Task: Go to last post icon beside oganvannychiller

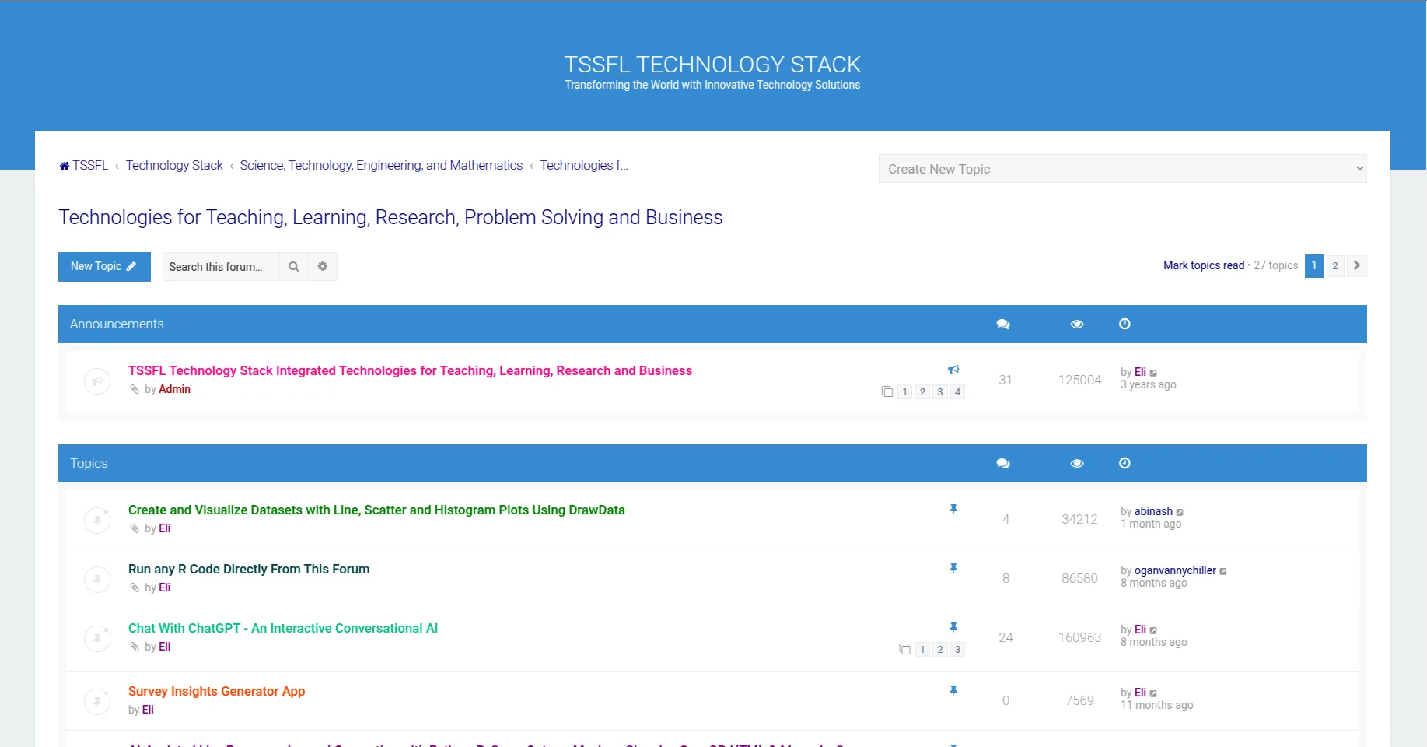Action: pos(1223,571)
